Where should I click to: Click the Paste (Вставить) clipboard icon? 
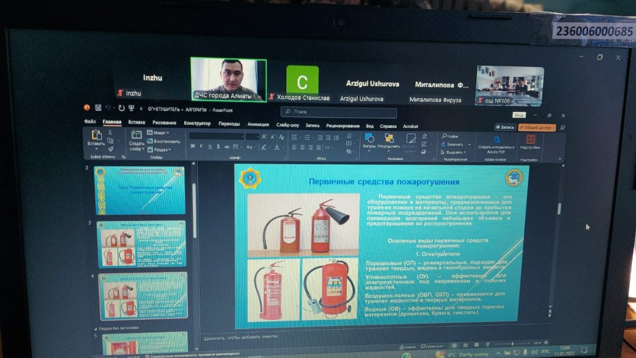click(x=97, y=135)
